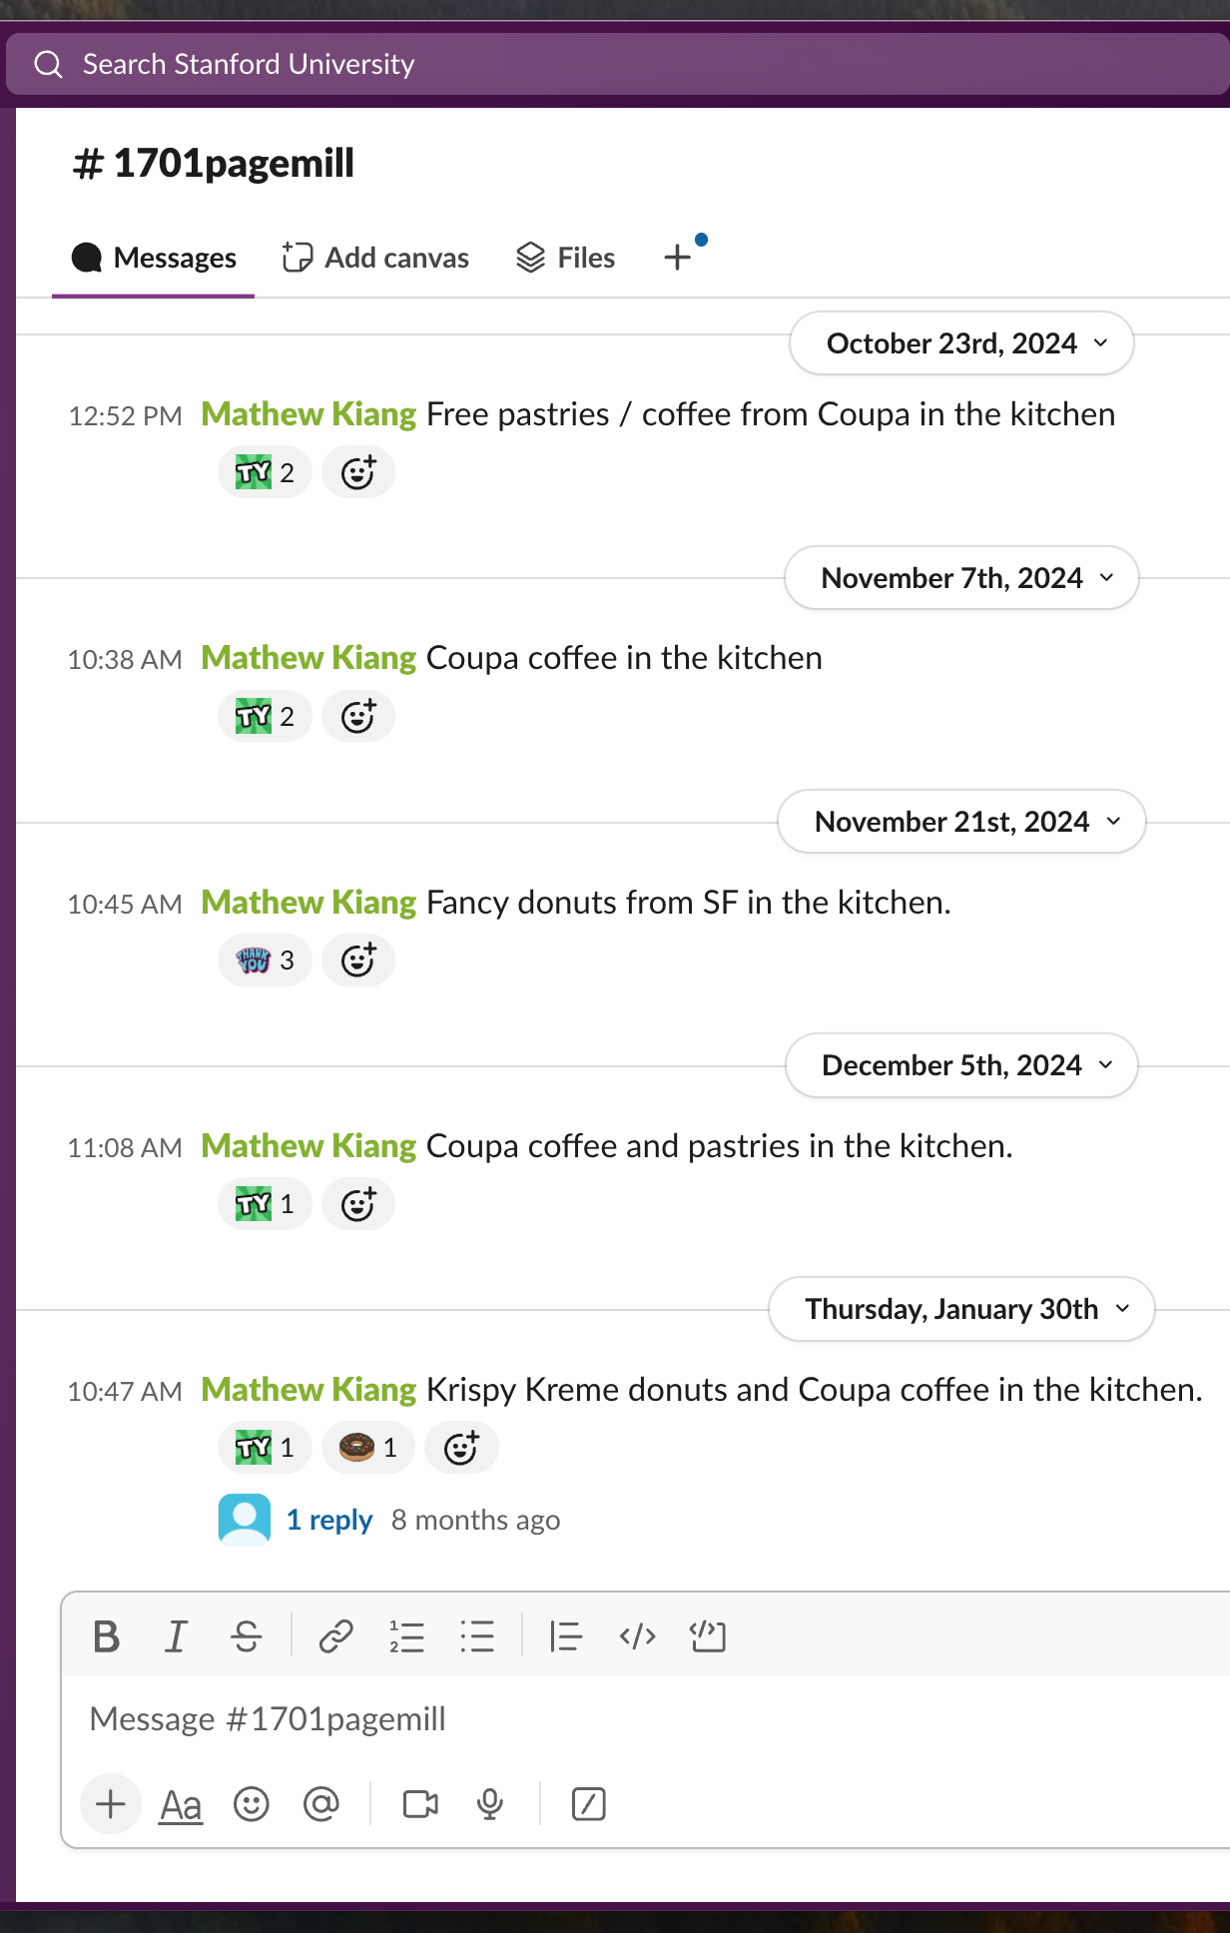The width and height of the screenshot is (1230, 1933).
Task: Switch to the Files tab
Action: (566, 258)
